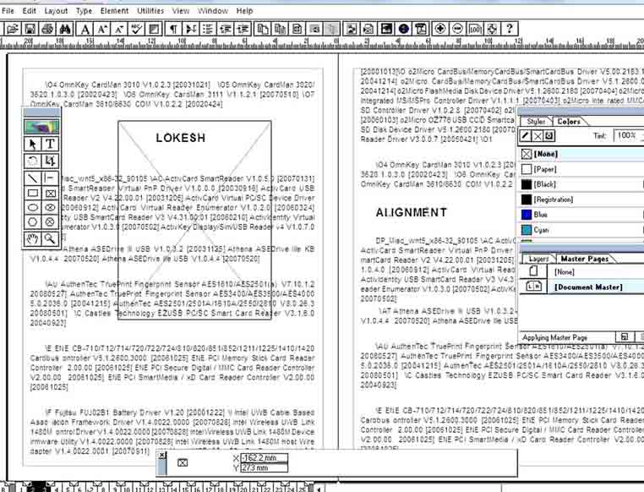Open the File menu
644x492 pixels.
coord(8,11)
